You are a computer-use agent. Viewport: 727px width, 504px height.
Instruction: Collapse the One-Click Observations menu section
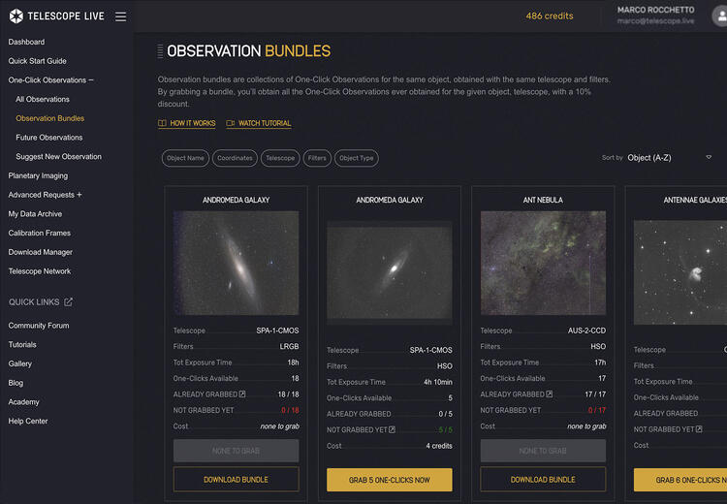(x=51, y=80)
